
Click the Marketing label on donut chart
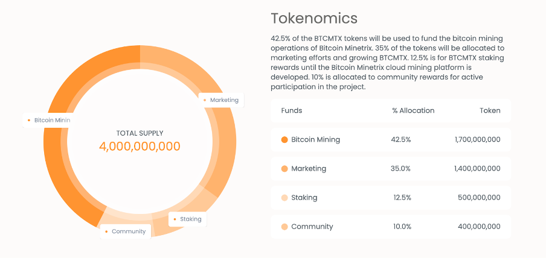point(221,100)
